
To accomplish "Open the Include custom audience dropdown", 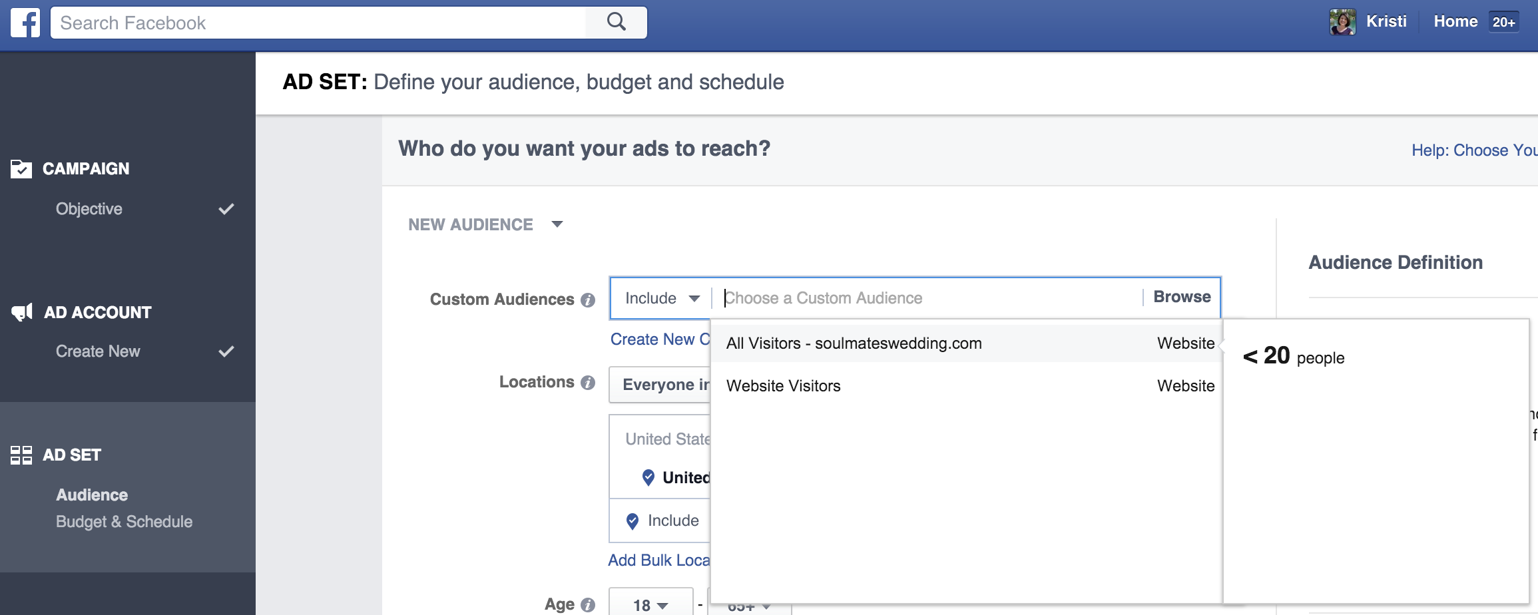I will 661,298.
